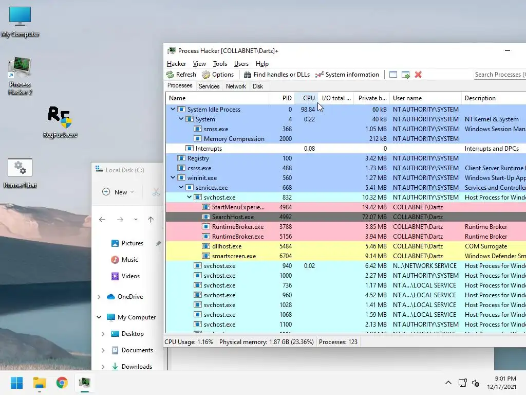This screenshot has height=395, width=526.
Task: Open the View menu
Action: point(199,64)
